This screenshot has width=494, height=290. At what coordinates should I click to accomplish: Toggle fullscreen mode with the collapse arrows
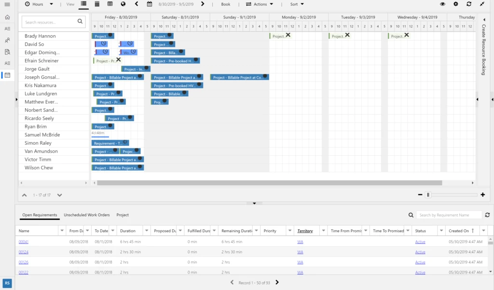(x=481, y=4)
